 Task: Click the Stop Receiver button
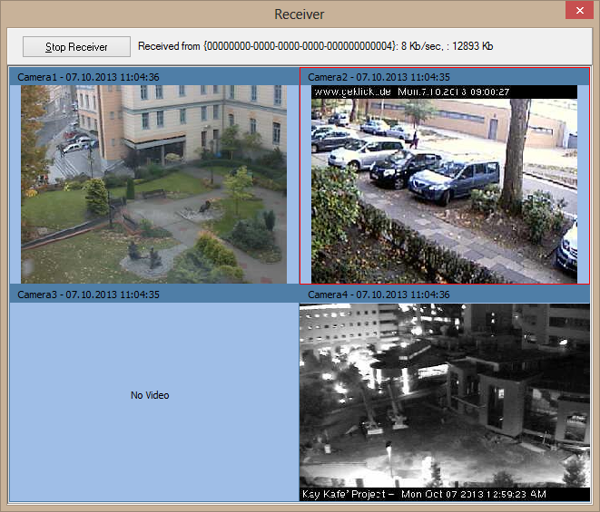click(77, 46)
